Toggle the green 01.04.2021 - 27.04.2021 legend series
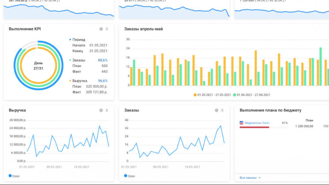 252,95
